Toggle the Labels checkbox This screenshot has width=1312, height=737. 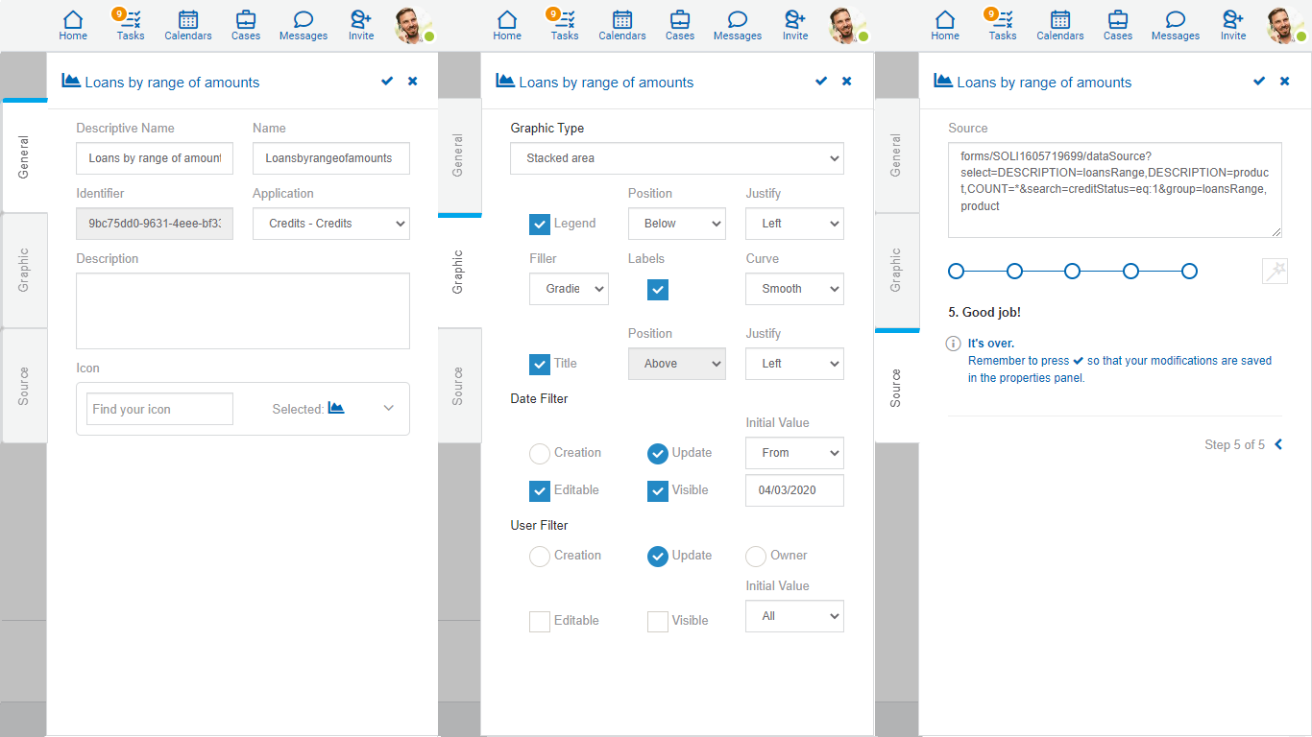pyautogui.click(x=658, y=289)
